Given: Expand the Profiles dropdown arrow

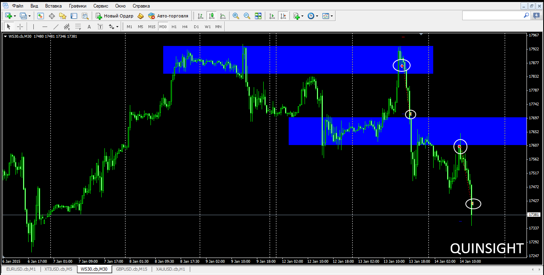Looking at the screenshot, I should point(29,16).
